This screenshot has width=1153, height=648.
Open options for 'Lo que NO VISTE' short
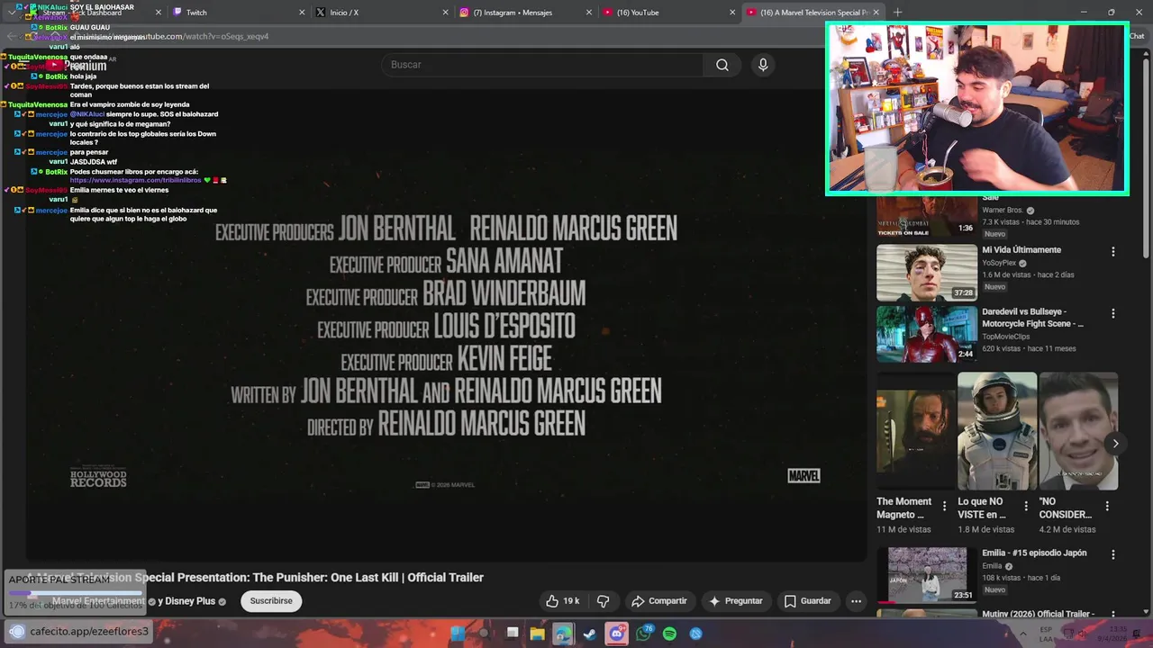coord(1026,507)
